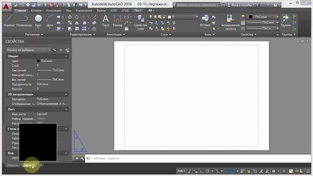
Task: Select the Erase tool in Редактирование
Action: pyautogui.click(x=94, y=17)
